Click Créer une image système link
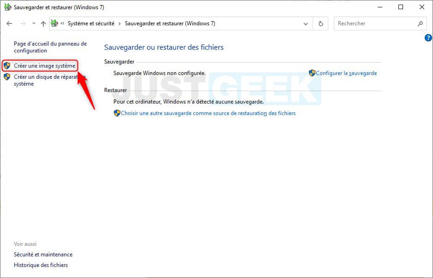 [x=44, y=66]
